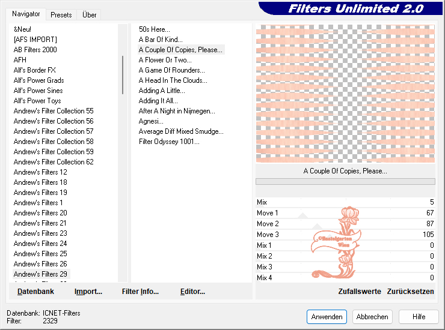Image resolution: width=445 pixels, height=330 pixels.
Task: Choose the 50s Here... filter
Action: pos(155,29)
